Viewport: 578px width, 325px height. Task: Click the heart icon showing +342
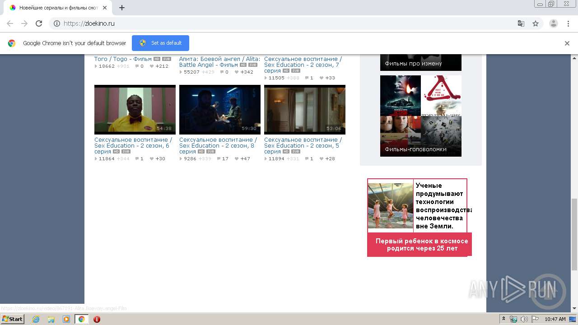tap(237, 72)
